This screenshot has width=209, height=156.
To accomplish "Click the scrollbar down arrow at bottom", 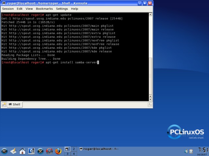I will click(150, 99).
